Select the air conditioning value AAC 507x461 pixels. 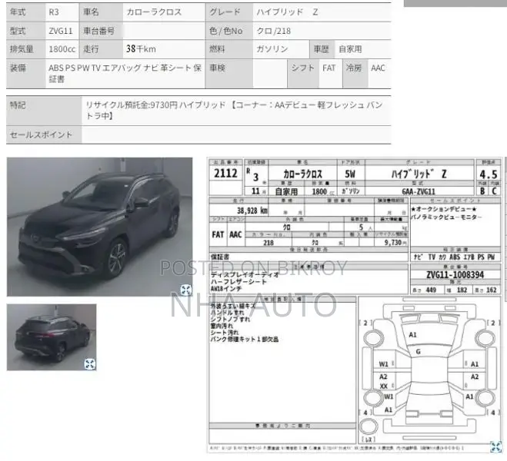point(378,68)
